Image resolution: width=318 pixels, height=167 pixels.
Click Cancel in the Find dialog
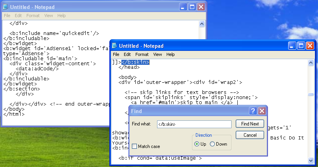250,135
